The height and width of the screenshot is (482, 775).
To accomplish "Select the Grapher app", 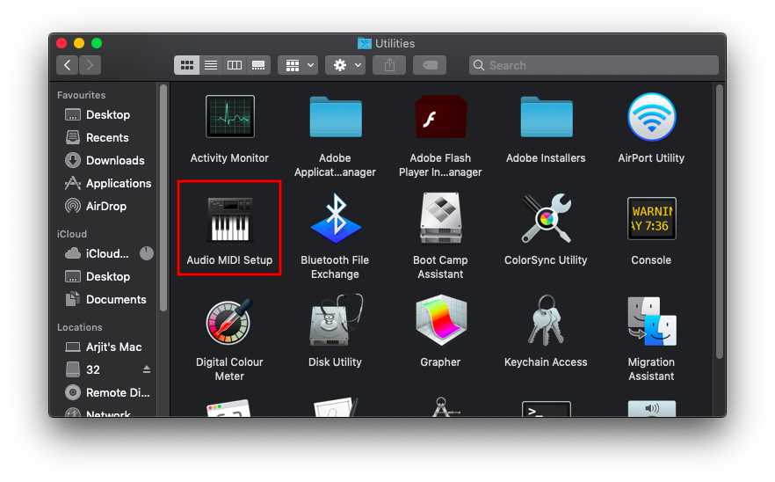I will click(440, 321).
